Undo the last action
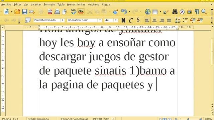 click(124, 12)
